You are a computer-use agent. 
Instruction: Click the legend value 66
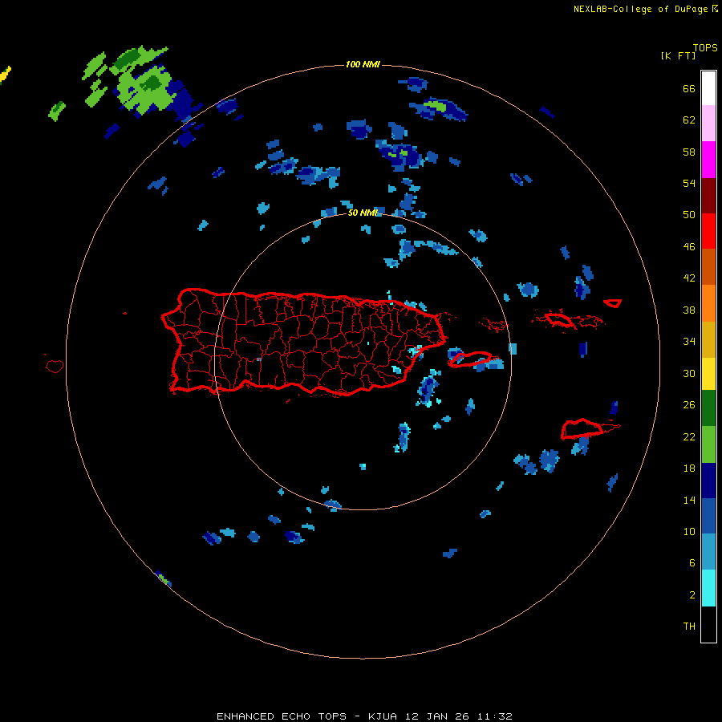click(x=689, y=88)
